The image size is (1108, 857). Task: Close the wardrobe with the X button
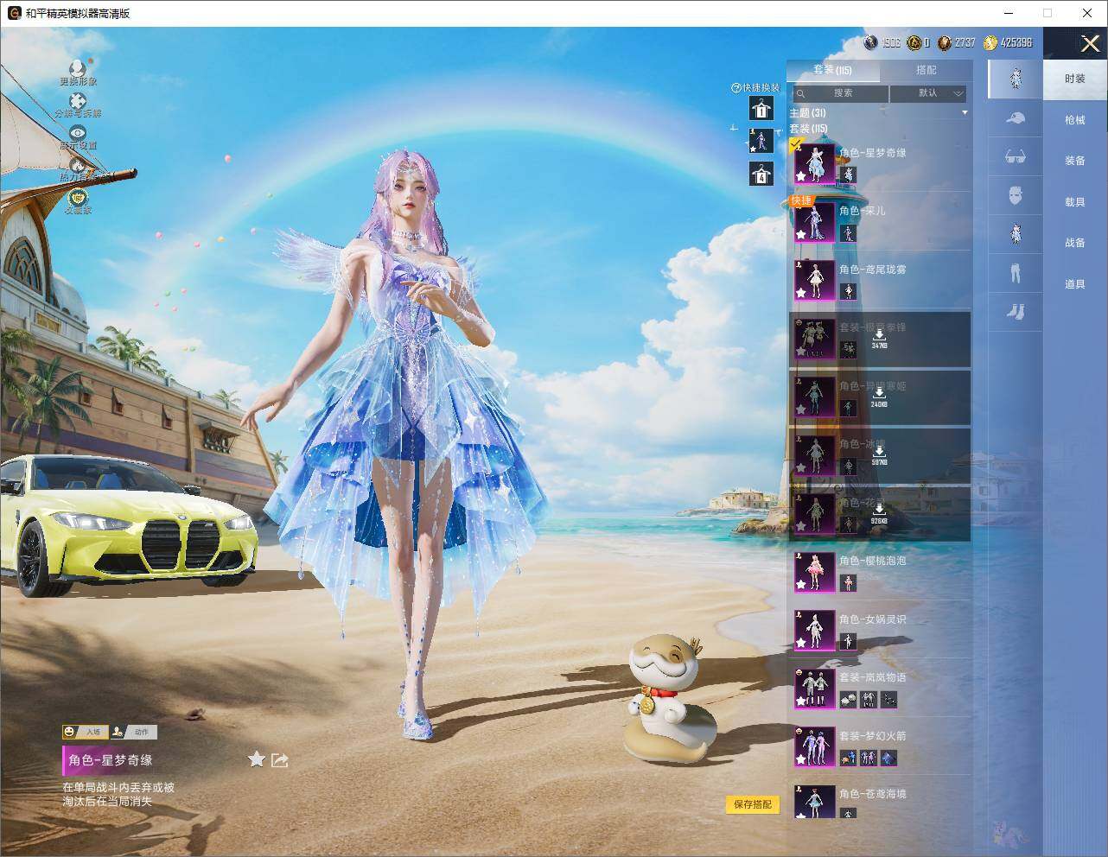click(1090, 43)
